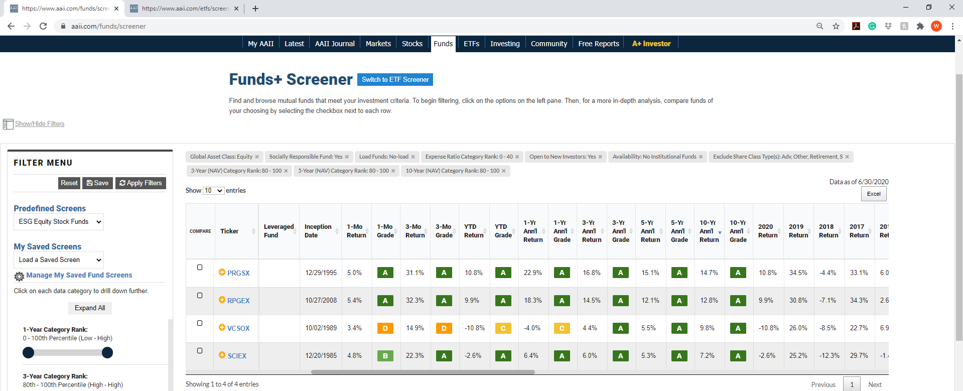Close the AAII funds screener tab
This screenshot has width=963, height=391.
[116, 9]
